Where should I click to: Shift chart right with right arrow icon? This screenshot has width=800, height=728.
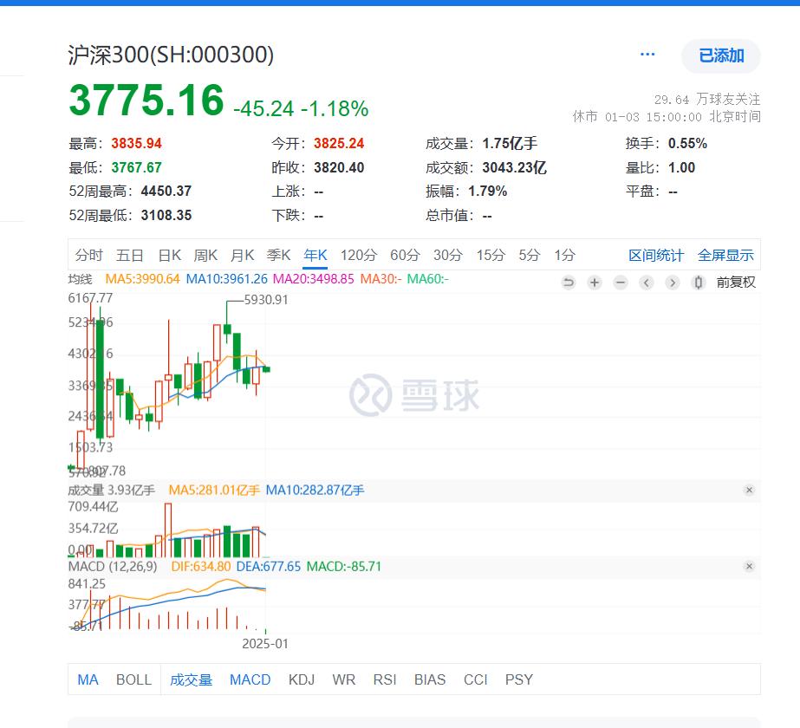coord(673,283)
